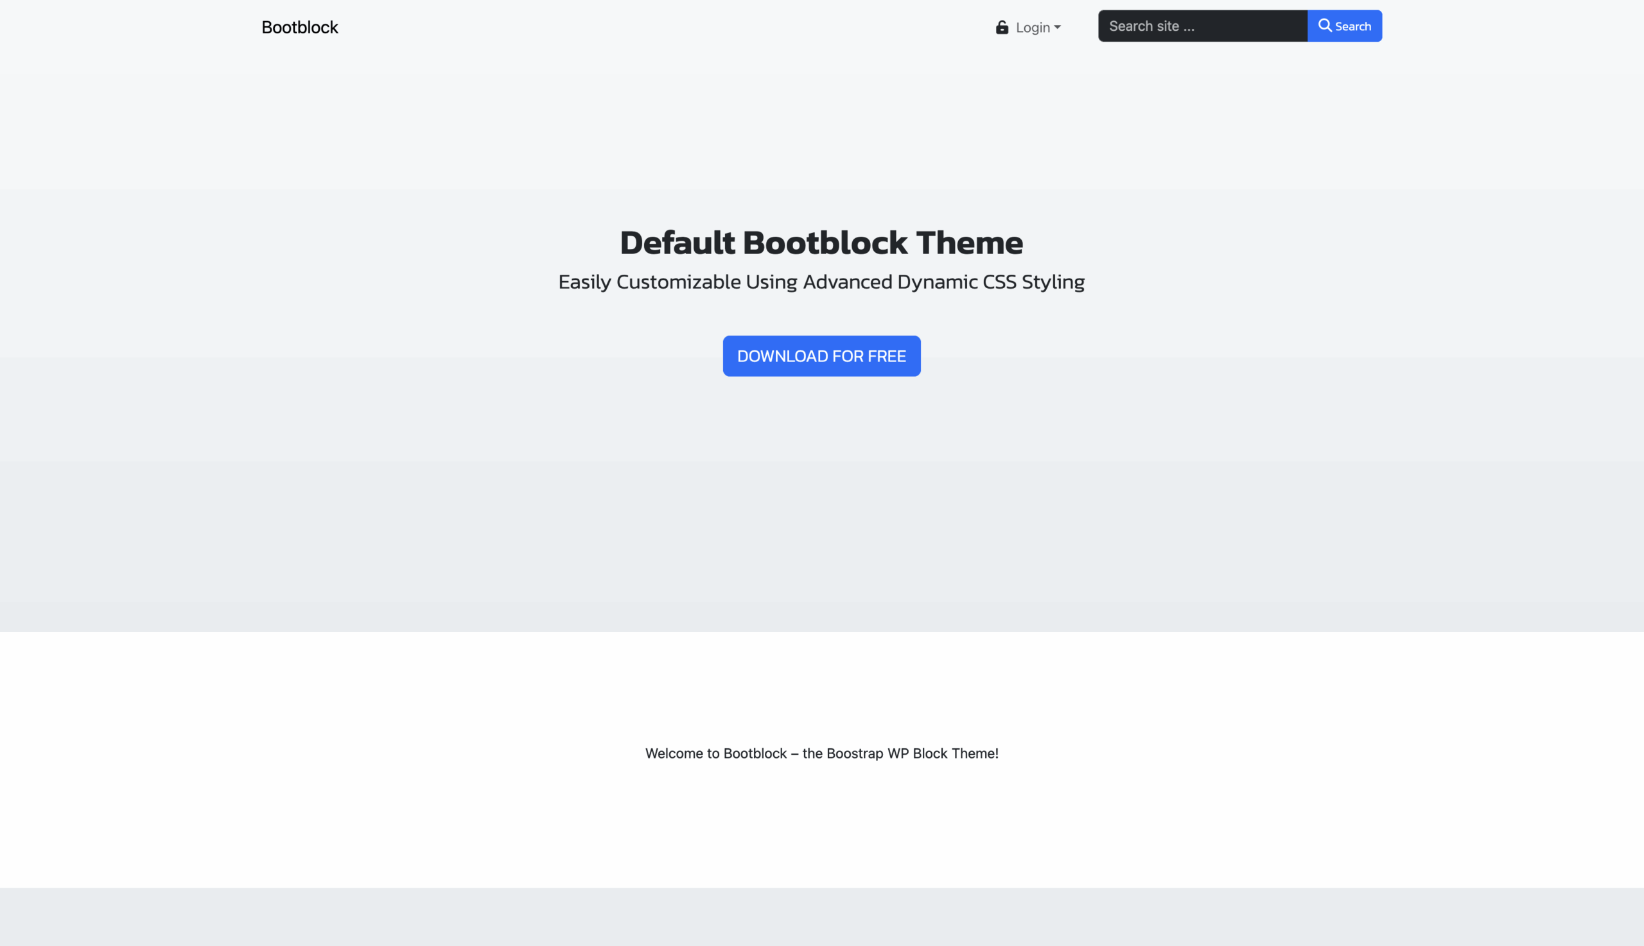Click the word "Theme" in the main heading

pos(969,243)
